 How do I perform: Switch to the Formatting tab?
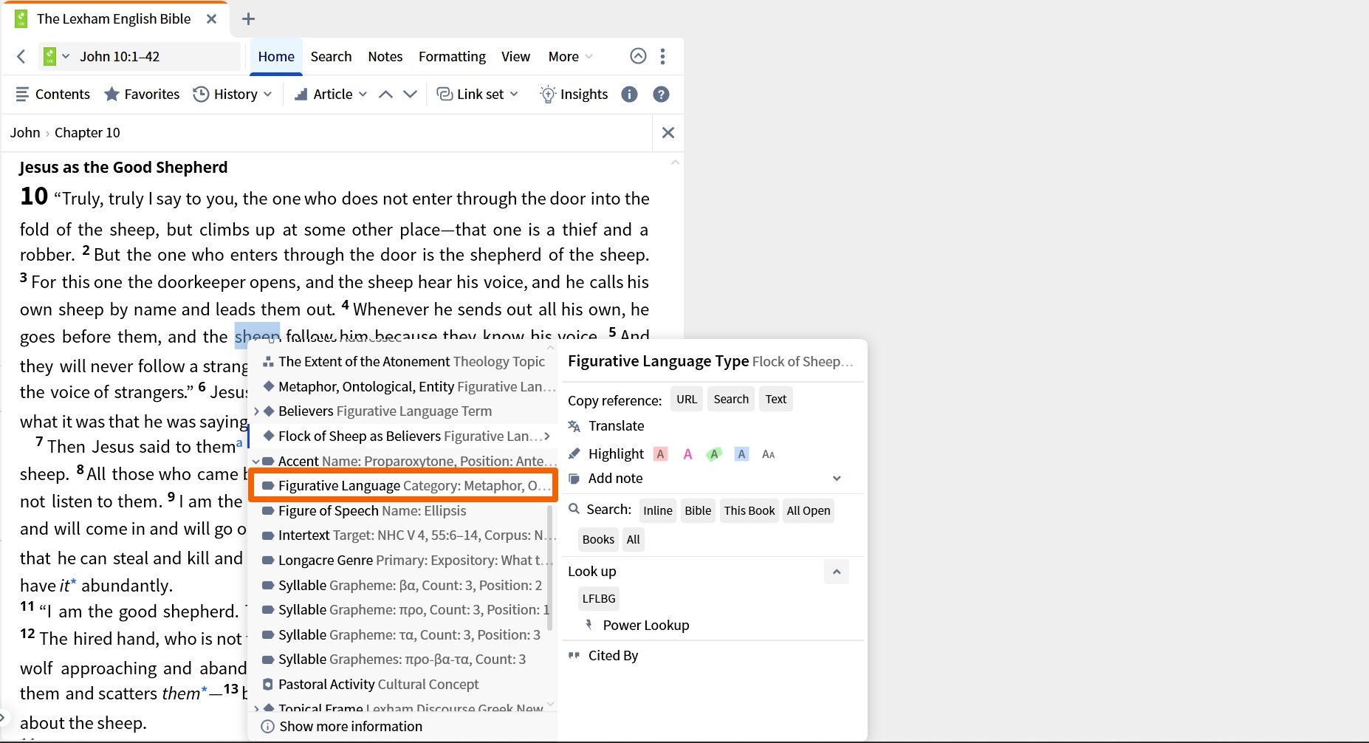click(x=452, y=56)
